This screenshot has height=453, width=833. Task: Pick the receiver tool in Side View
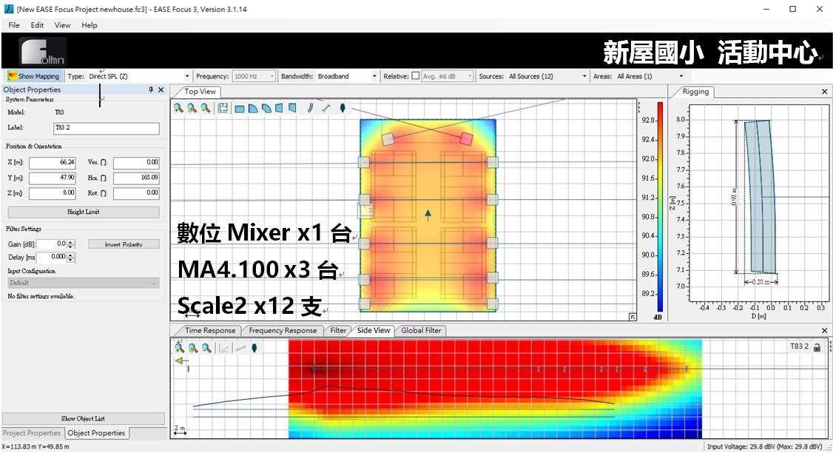254,348
